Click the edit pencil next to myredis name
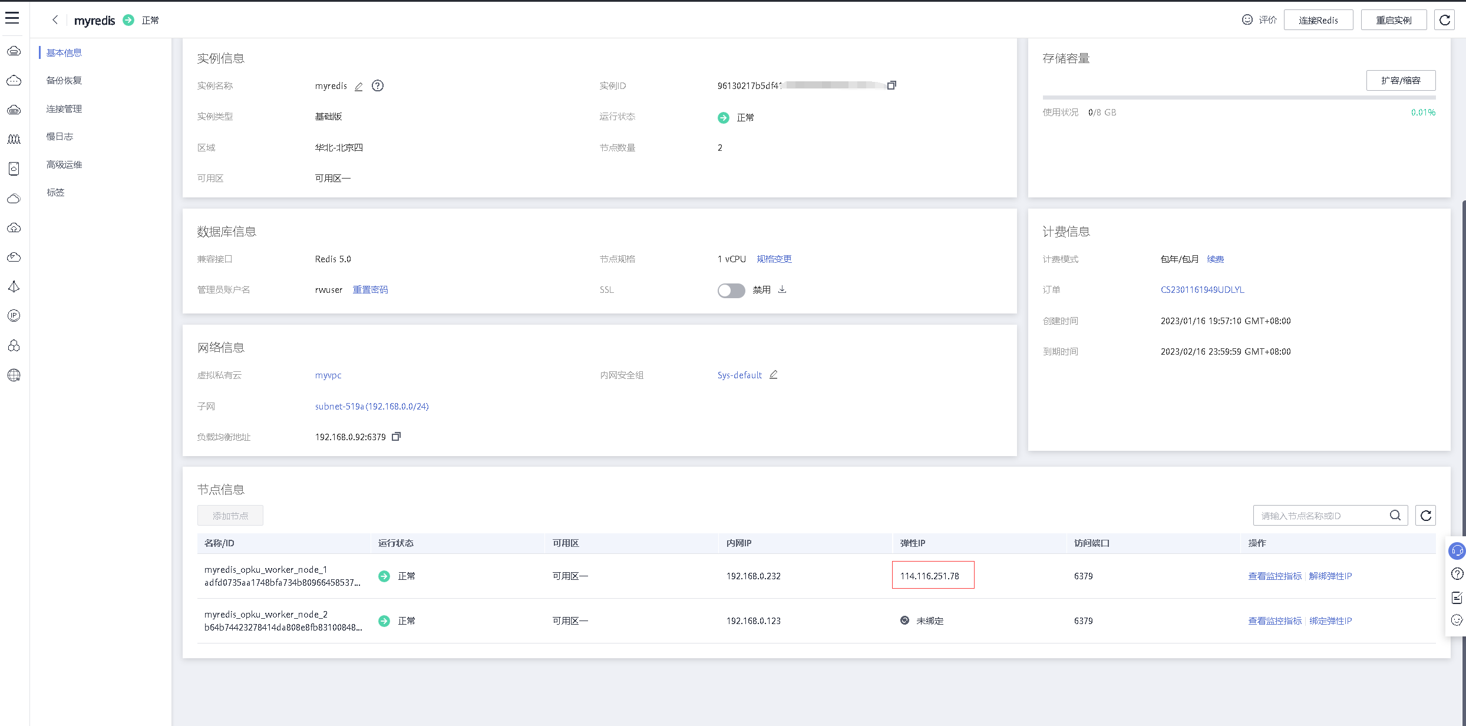The height and width of the screenshot is (726, 1466). (x=358, y=87)
